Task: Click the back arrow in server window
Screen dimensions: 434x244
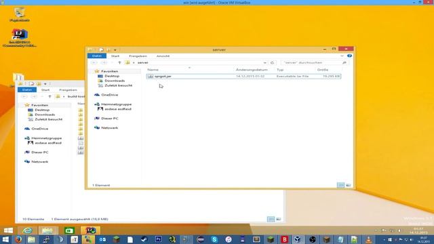Action: click(94, 63)
